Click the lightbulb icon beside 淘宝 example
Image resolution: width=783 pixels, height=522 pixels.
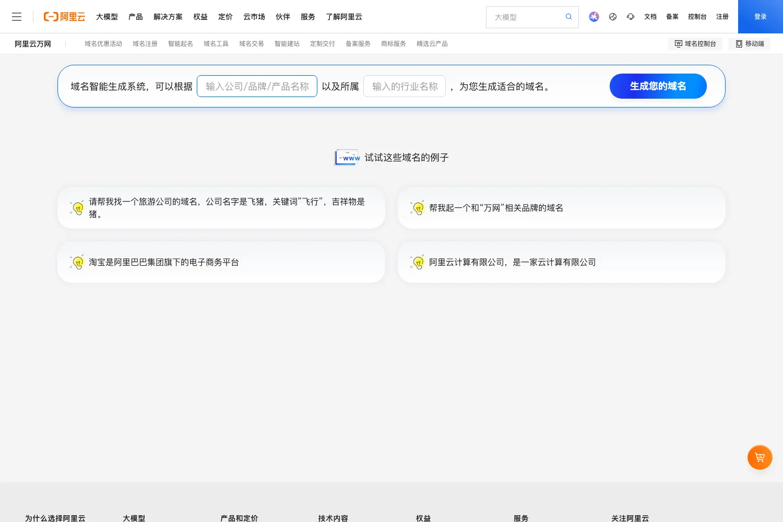(x=77, y=262)
